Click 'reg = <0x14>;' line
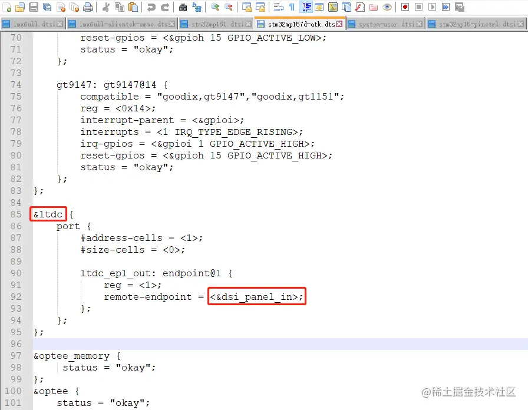 click(118, 108)
